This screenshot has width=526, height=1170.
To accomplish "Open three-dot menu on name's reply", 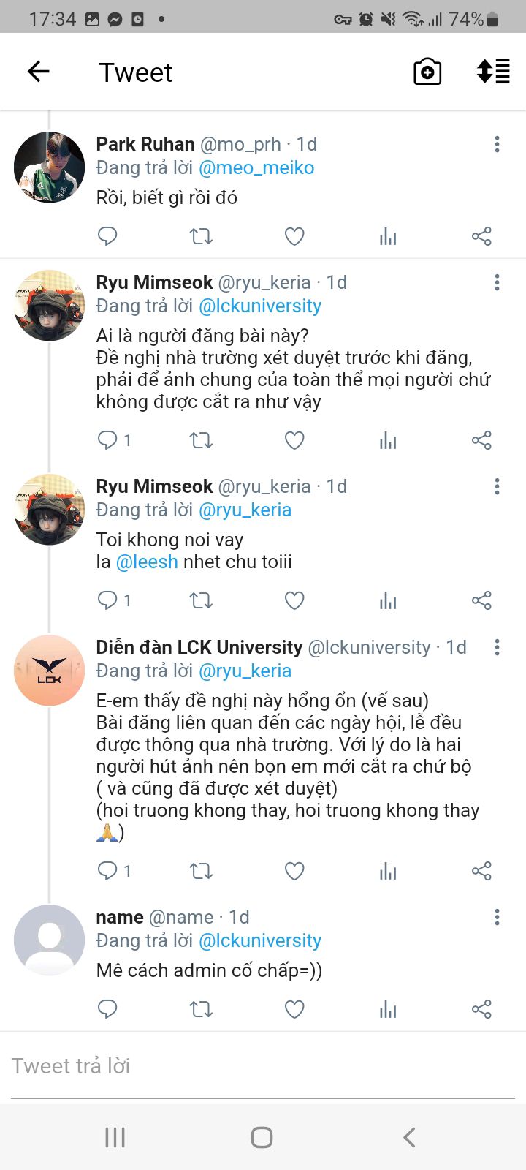I will pos(498,917).
